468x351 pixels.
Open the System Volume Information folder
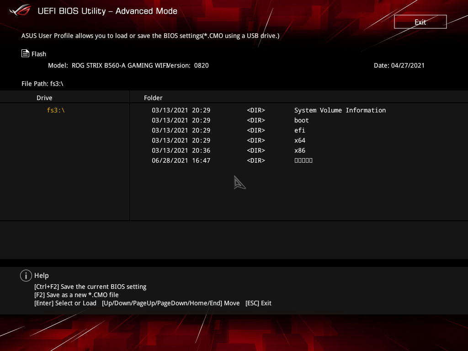340,110
